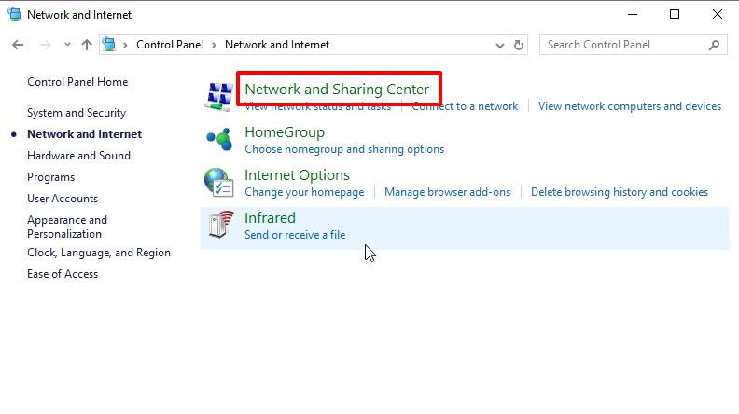This screenshot has height=414, width=739.
Task: Go to Control Panel Home
Action: point(77,82)
